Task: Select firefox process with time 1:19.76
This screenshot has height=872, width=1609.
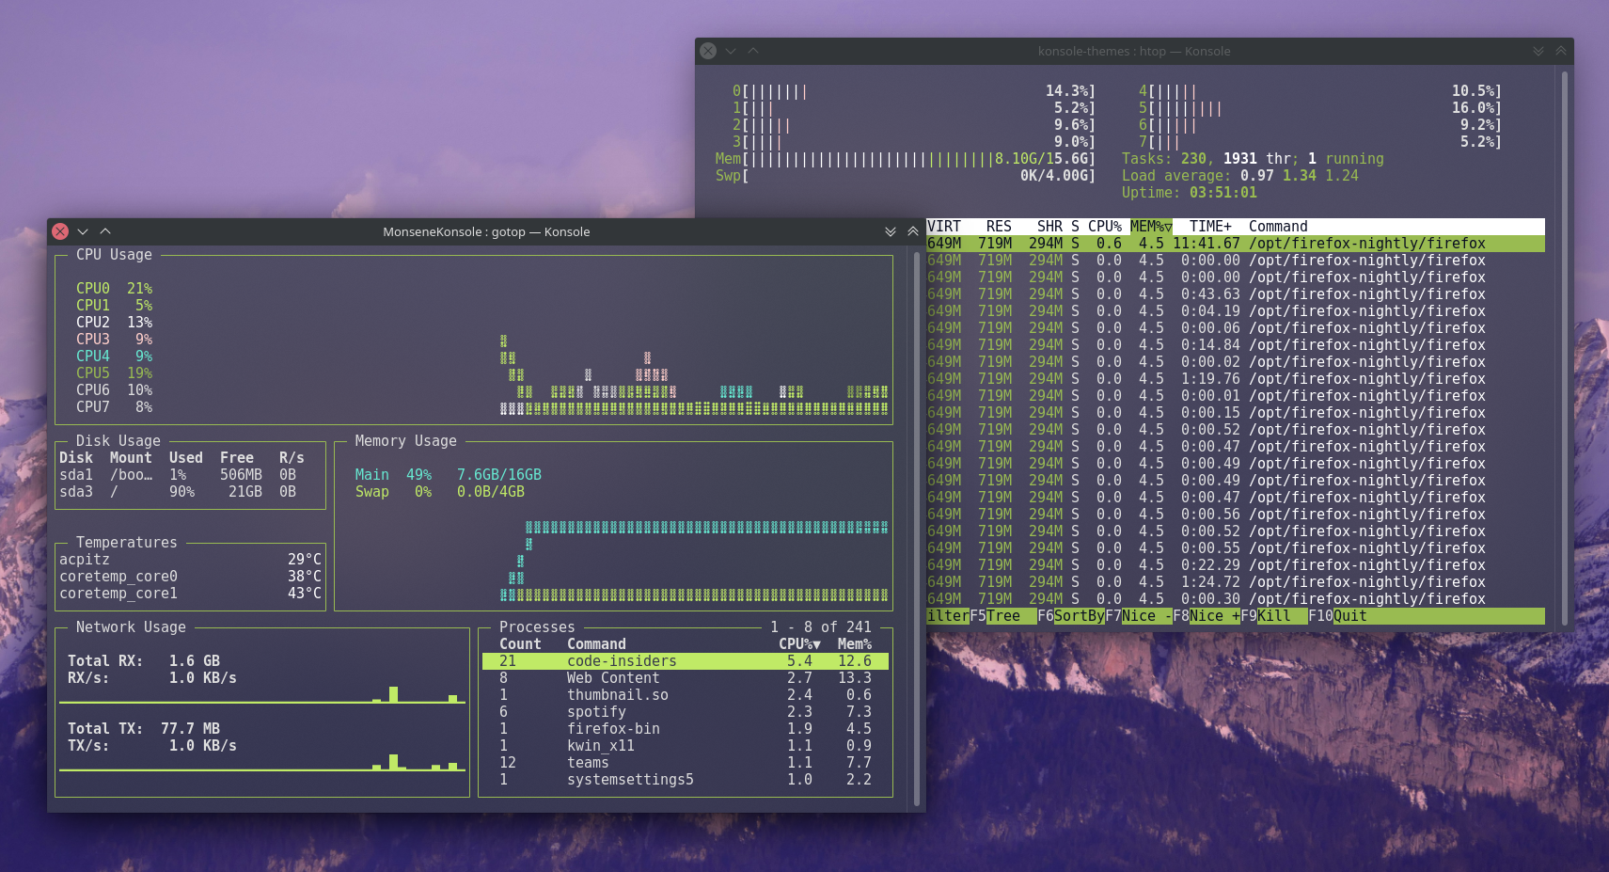Action: [x=1236, y=379]
